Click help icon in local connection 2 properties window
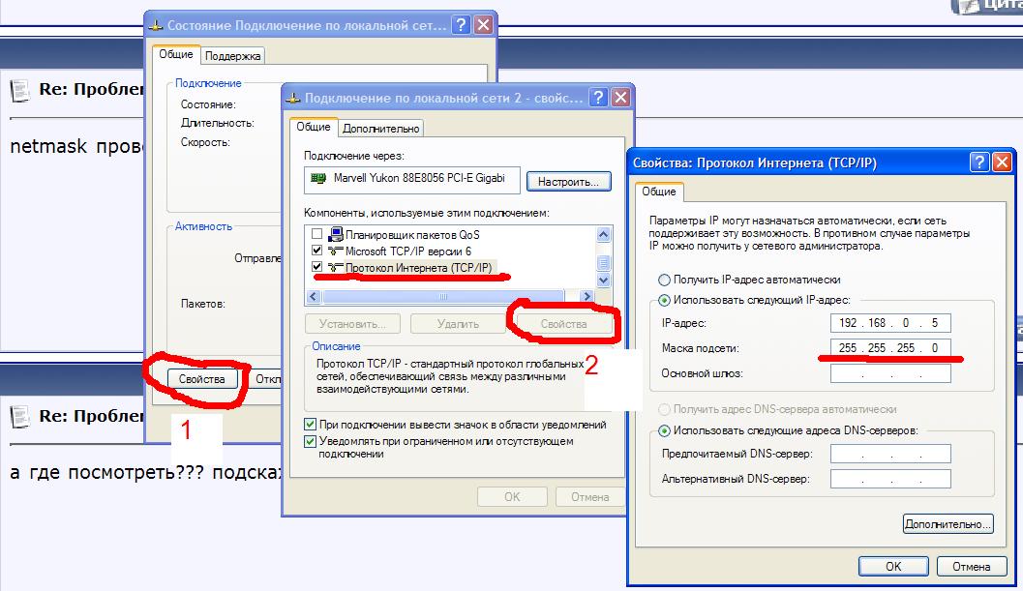This screenshot has width=1023, height=591. click(x=597, y=97)
